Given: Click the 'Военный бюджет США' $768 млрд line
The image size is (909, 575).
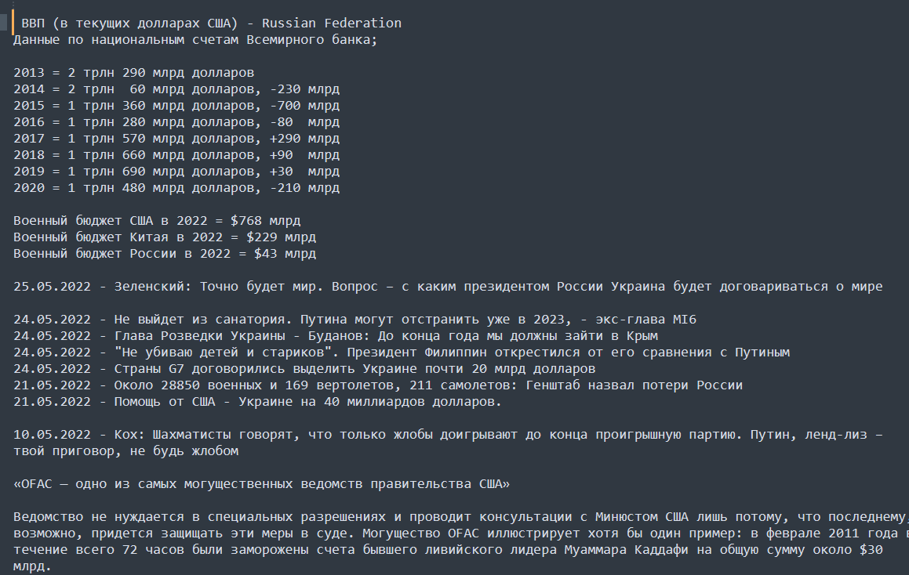Looking at the screenshot, I should tap(157, 221).
